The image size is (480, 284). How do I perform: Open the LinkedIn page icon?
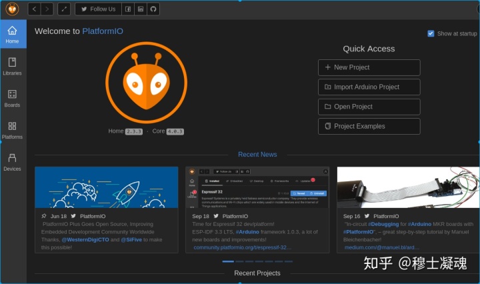coord(141,9)
